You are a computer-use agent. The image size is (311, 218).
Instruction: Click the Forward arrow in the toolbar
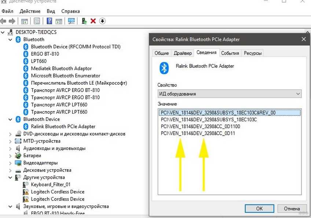click(12, 21)
